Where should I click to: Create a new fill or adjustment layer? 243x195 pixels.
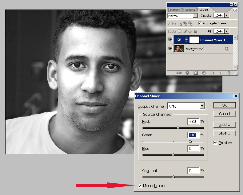tap(204, 72)
